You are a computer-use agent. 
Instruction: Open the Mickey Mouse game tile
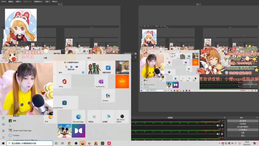click(x=64, y=131)
